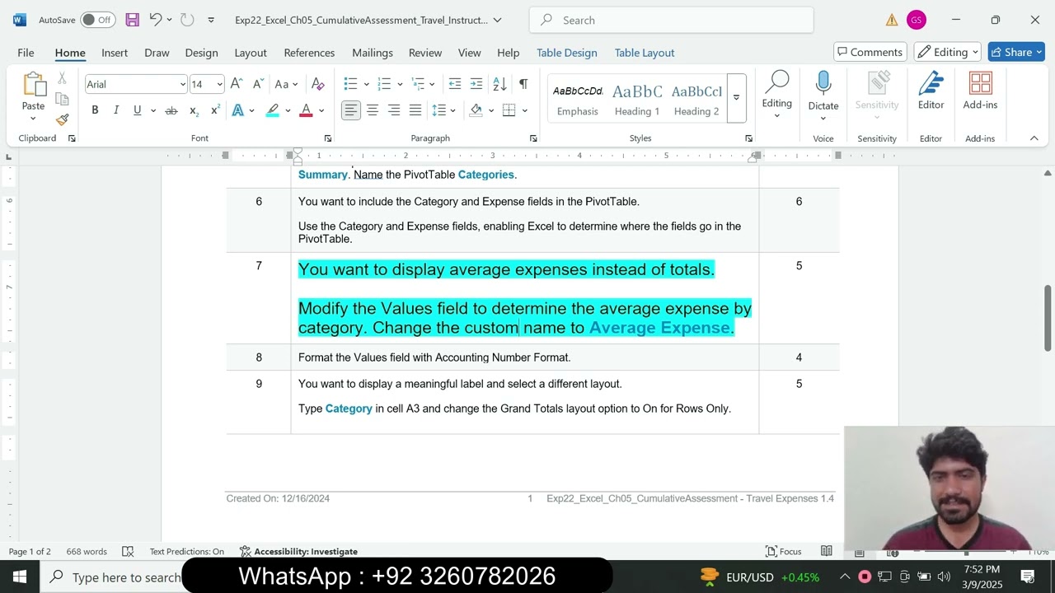Click the proofing status icon
Image resolution: width=1055 pixels, height=593 pixels.
pos(128,551)
